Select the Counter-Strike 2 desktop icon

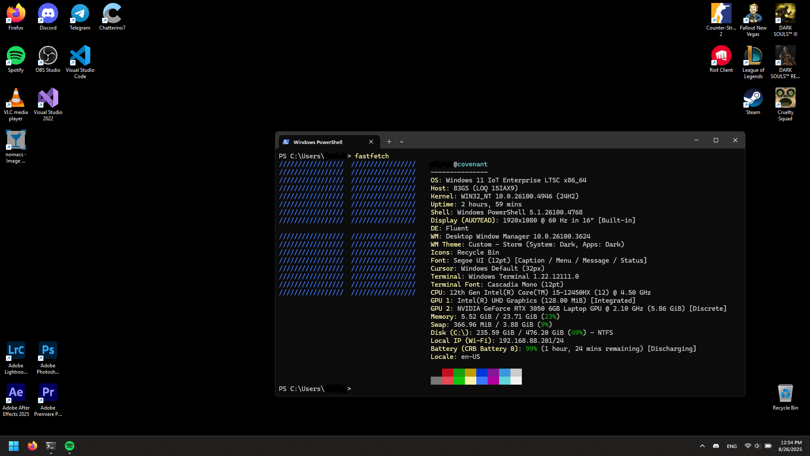pos(721,20)
